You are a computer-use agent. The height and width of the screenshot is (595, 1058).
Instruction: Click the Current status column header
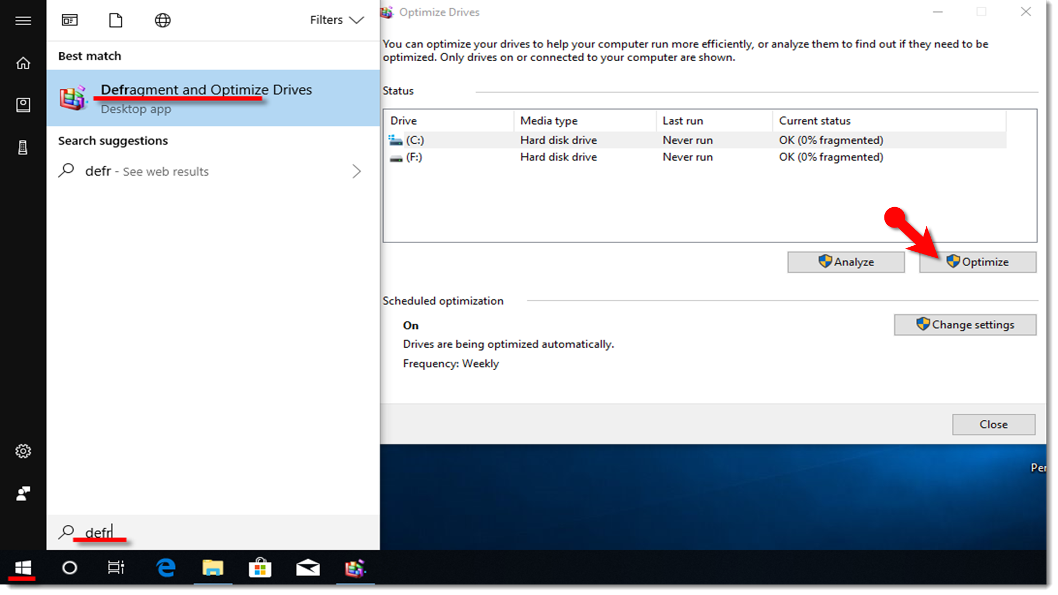[889, 121]
